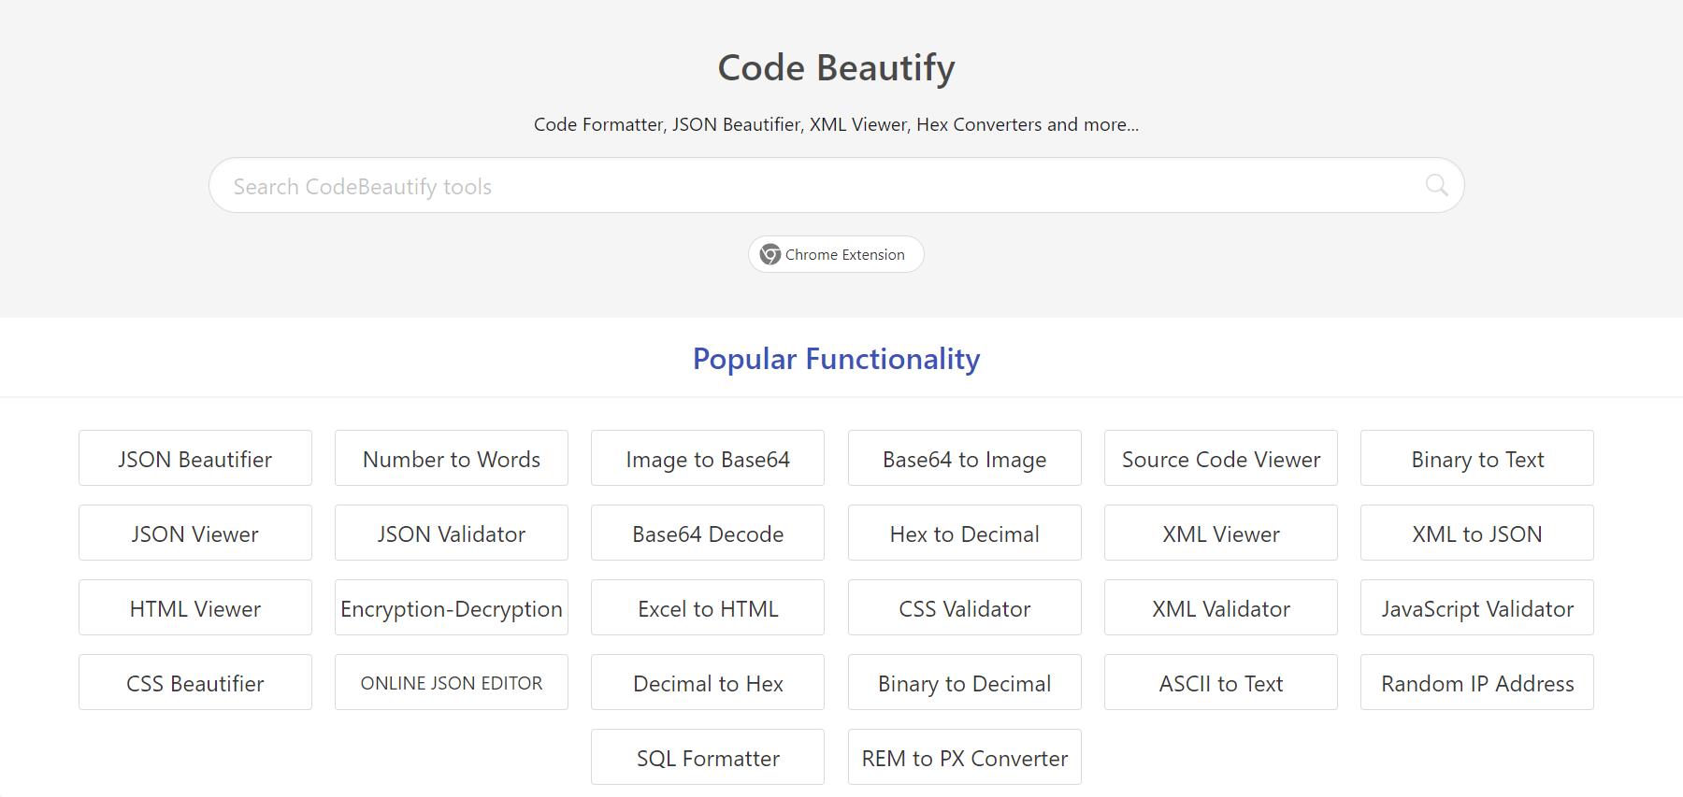Image resolution: width=1683 pixels, height=797 pixels.
Task: Select XML to JSON converter
Action: click(x=1477, y=533)
